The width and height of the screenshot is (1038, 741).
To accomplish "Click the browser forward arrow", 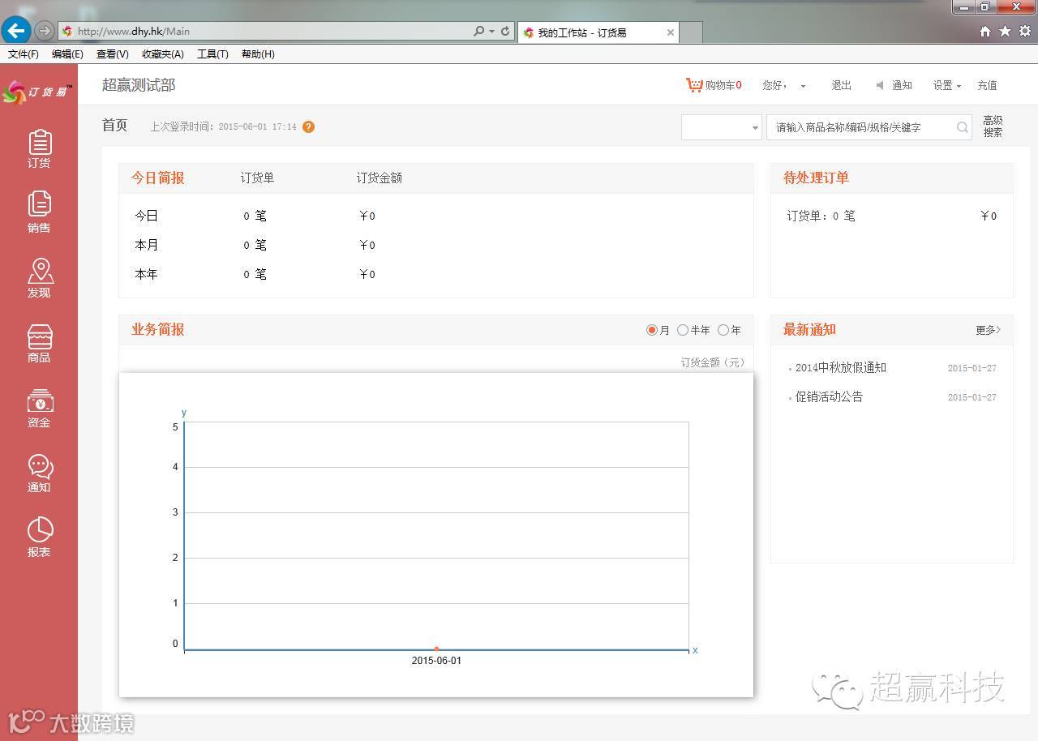I will (45, 31).
